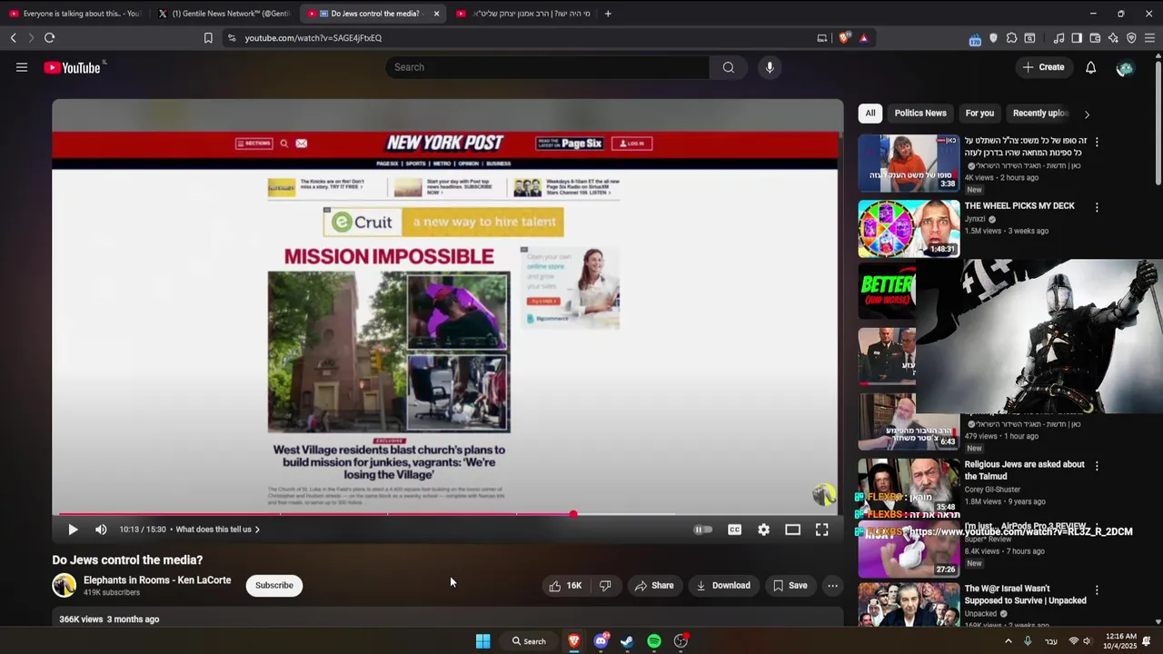
Task: Mute the video volume
Action: click(x=101, y=530)
